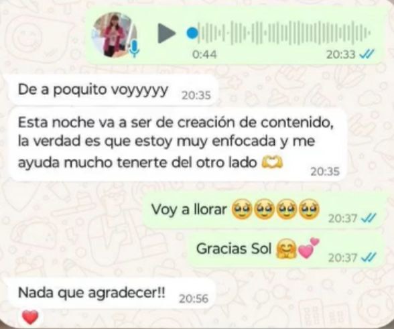The image size is (394, 329).
Task: Click blue double check on 'Voy a llorar'
Action: (x=369, y=218)
